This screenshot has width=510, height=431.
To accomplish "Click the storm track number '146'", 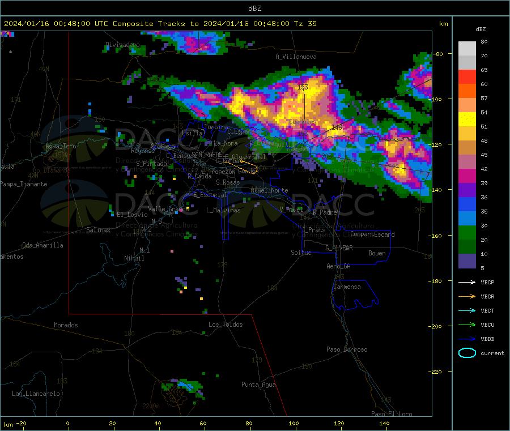I will pos(337,127).
